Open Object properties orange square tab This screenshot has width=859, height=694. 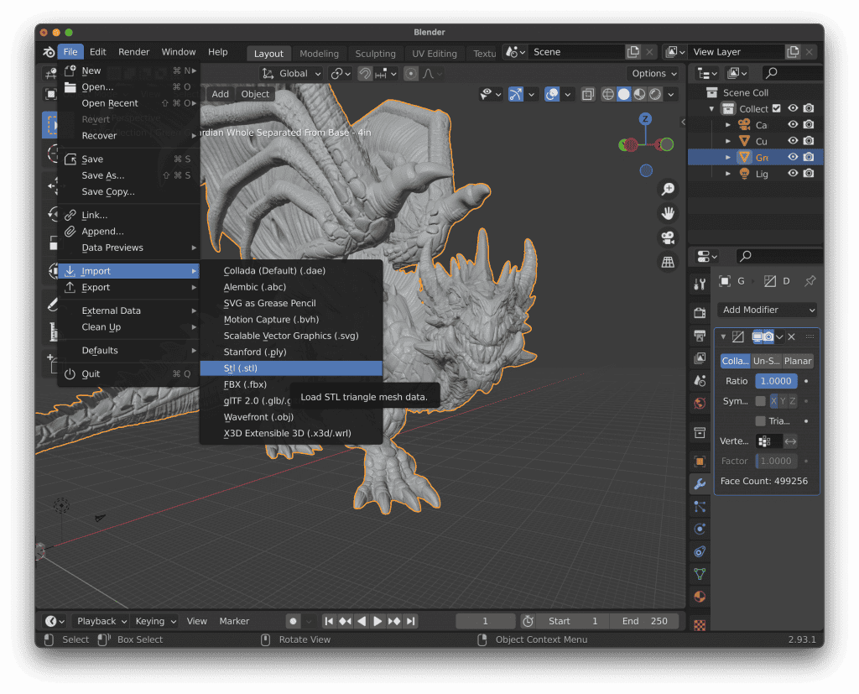pos(700,461)
